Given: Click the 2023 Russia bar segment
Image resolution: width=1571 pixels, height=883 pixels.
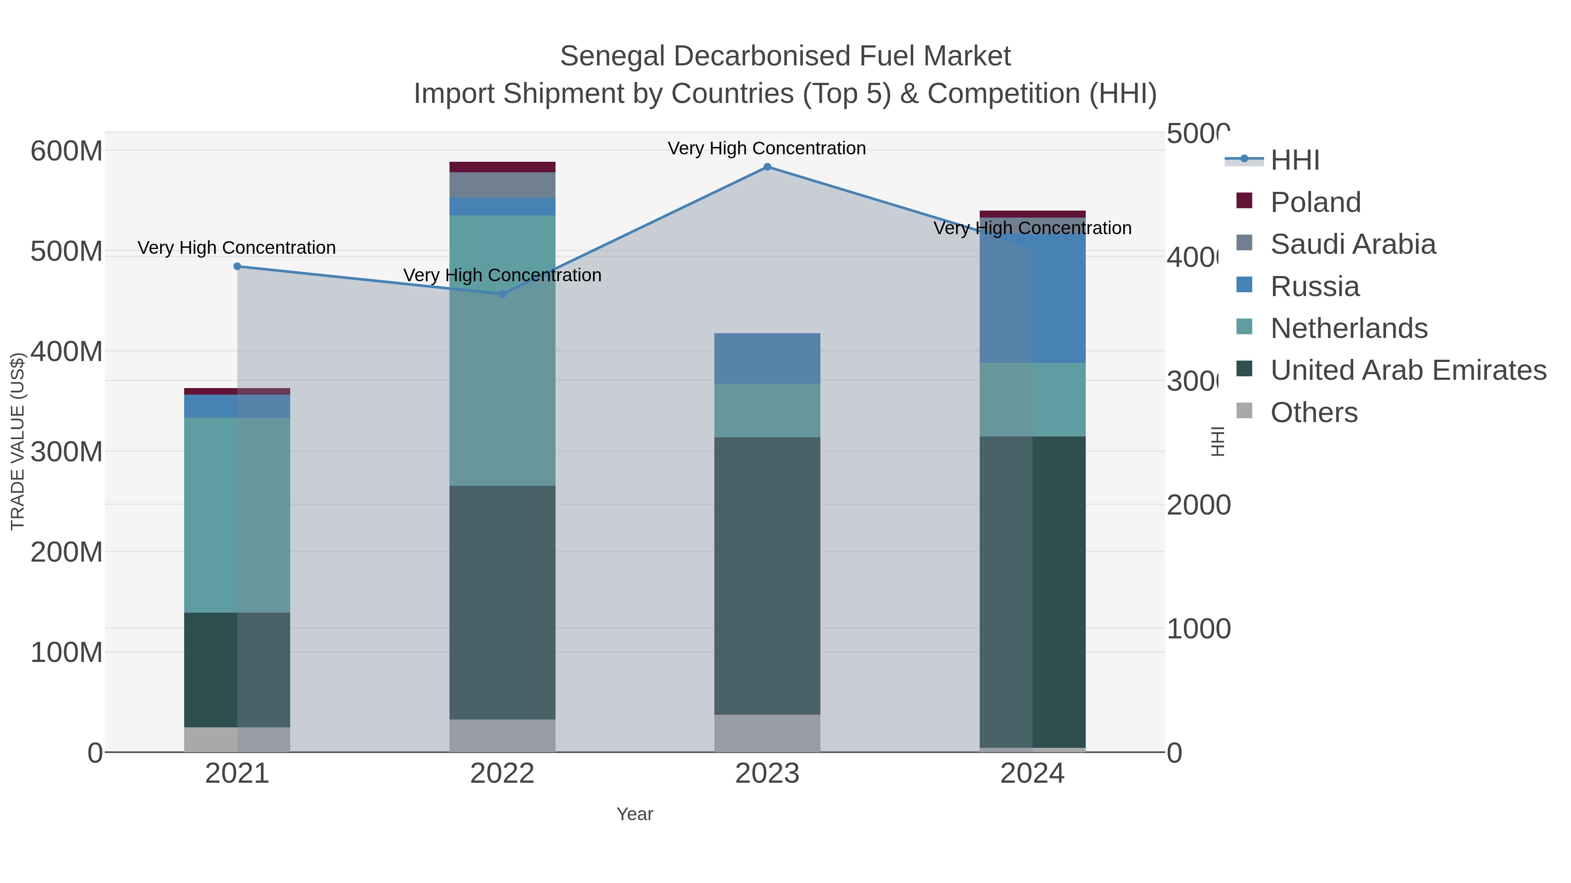Looking at the screenshot, I should [x=767, y=358].
